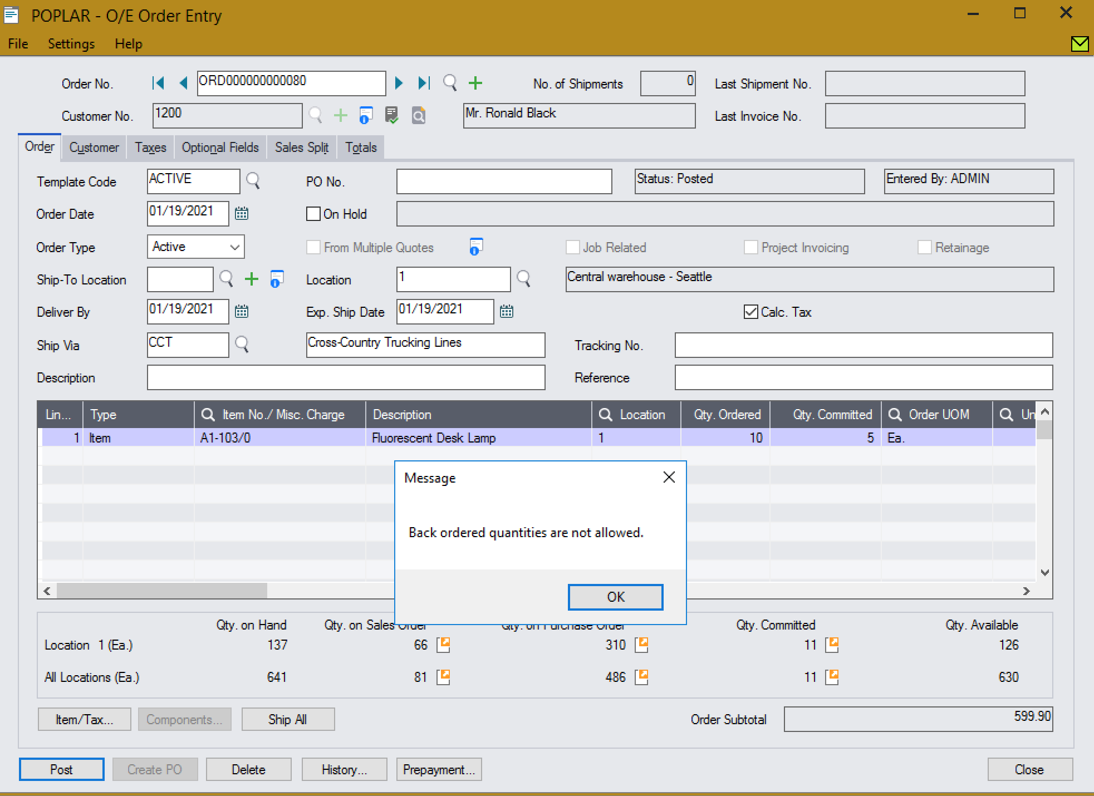Toggle the Job Related checkbox

click(572, 248)
